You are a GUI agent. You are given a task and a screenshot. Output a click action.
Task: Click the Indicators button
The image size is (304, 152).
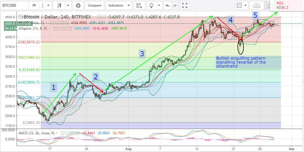click(x=116, y=5)
